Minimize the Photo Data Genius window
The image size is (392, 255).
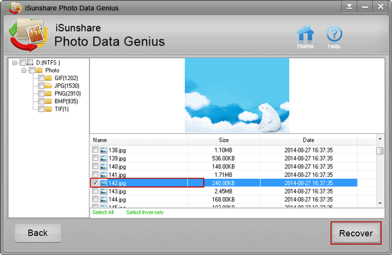pyautogui.click(x=365, y=7)
